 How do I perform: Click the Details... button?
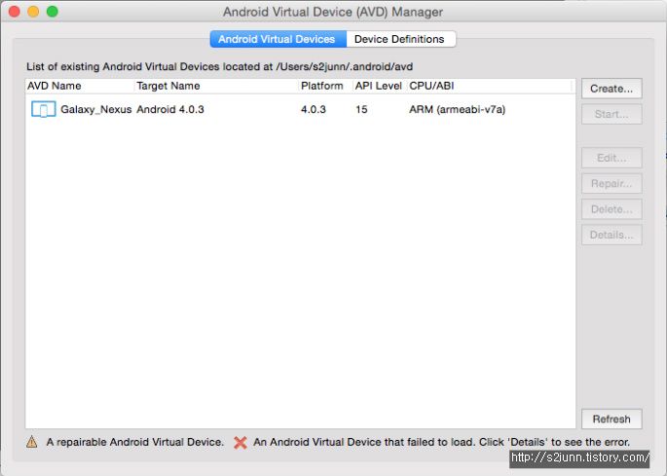pyautogui.click(x=611, y=235)
